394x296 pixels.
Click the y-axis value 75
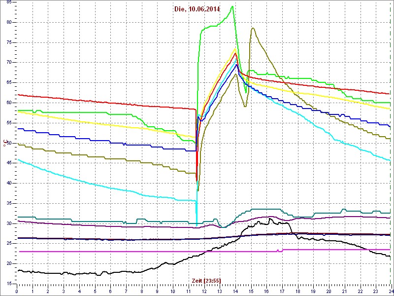pyautogui.click(x=8, y=42)
